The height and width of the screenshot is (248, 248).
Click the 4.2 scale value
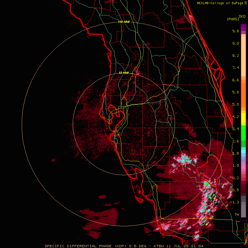[x=236, y=117]
